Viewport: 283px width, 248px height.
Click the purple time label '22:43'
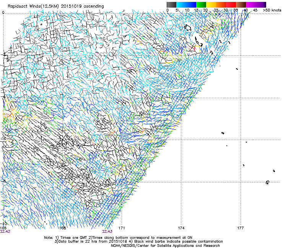(107, 232)
